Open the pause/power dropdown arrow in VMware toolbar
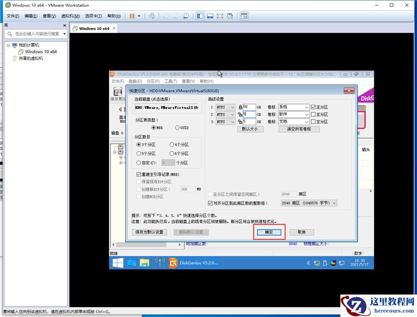 coord(139,16)
